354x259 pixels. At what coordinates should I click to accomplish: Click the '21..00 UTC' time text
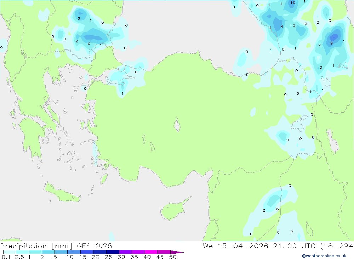[x=294, y=246]
